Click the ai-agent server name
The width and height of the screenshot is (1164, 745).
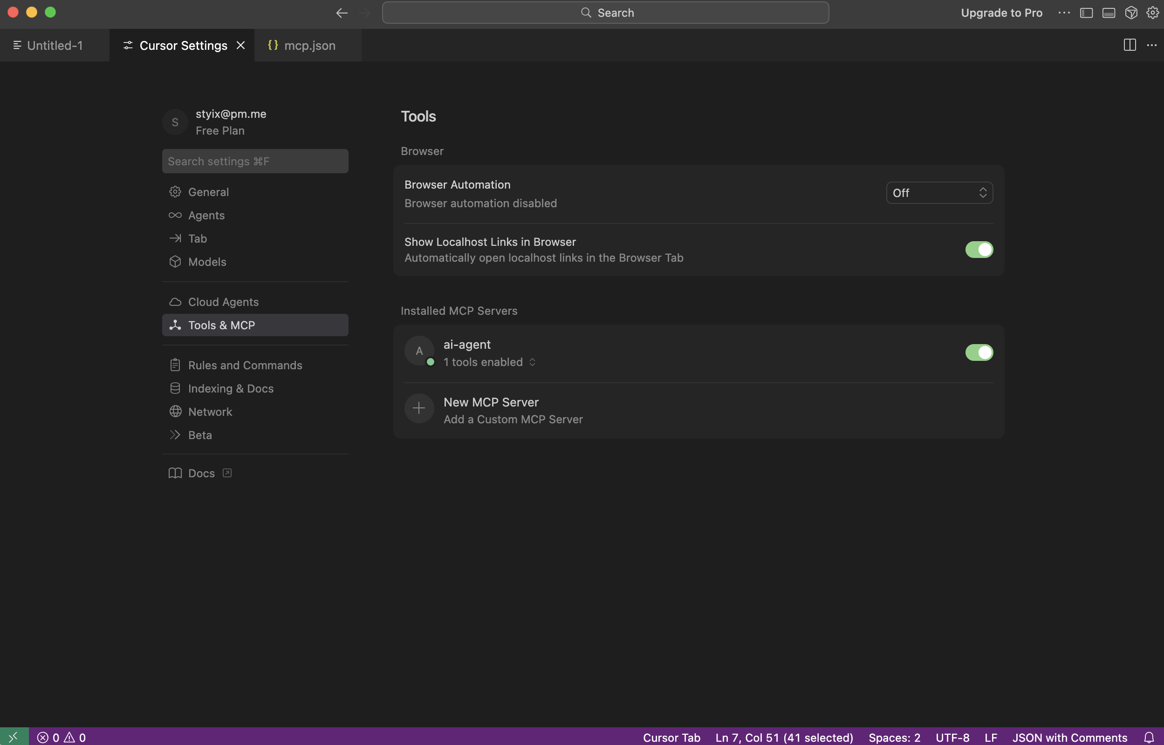[467, 345]
